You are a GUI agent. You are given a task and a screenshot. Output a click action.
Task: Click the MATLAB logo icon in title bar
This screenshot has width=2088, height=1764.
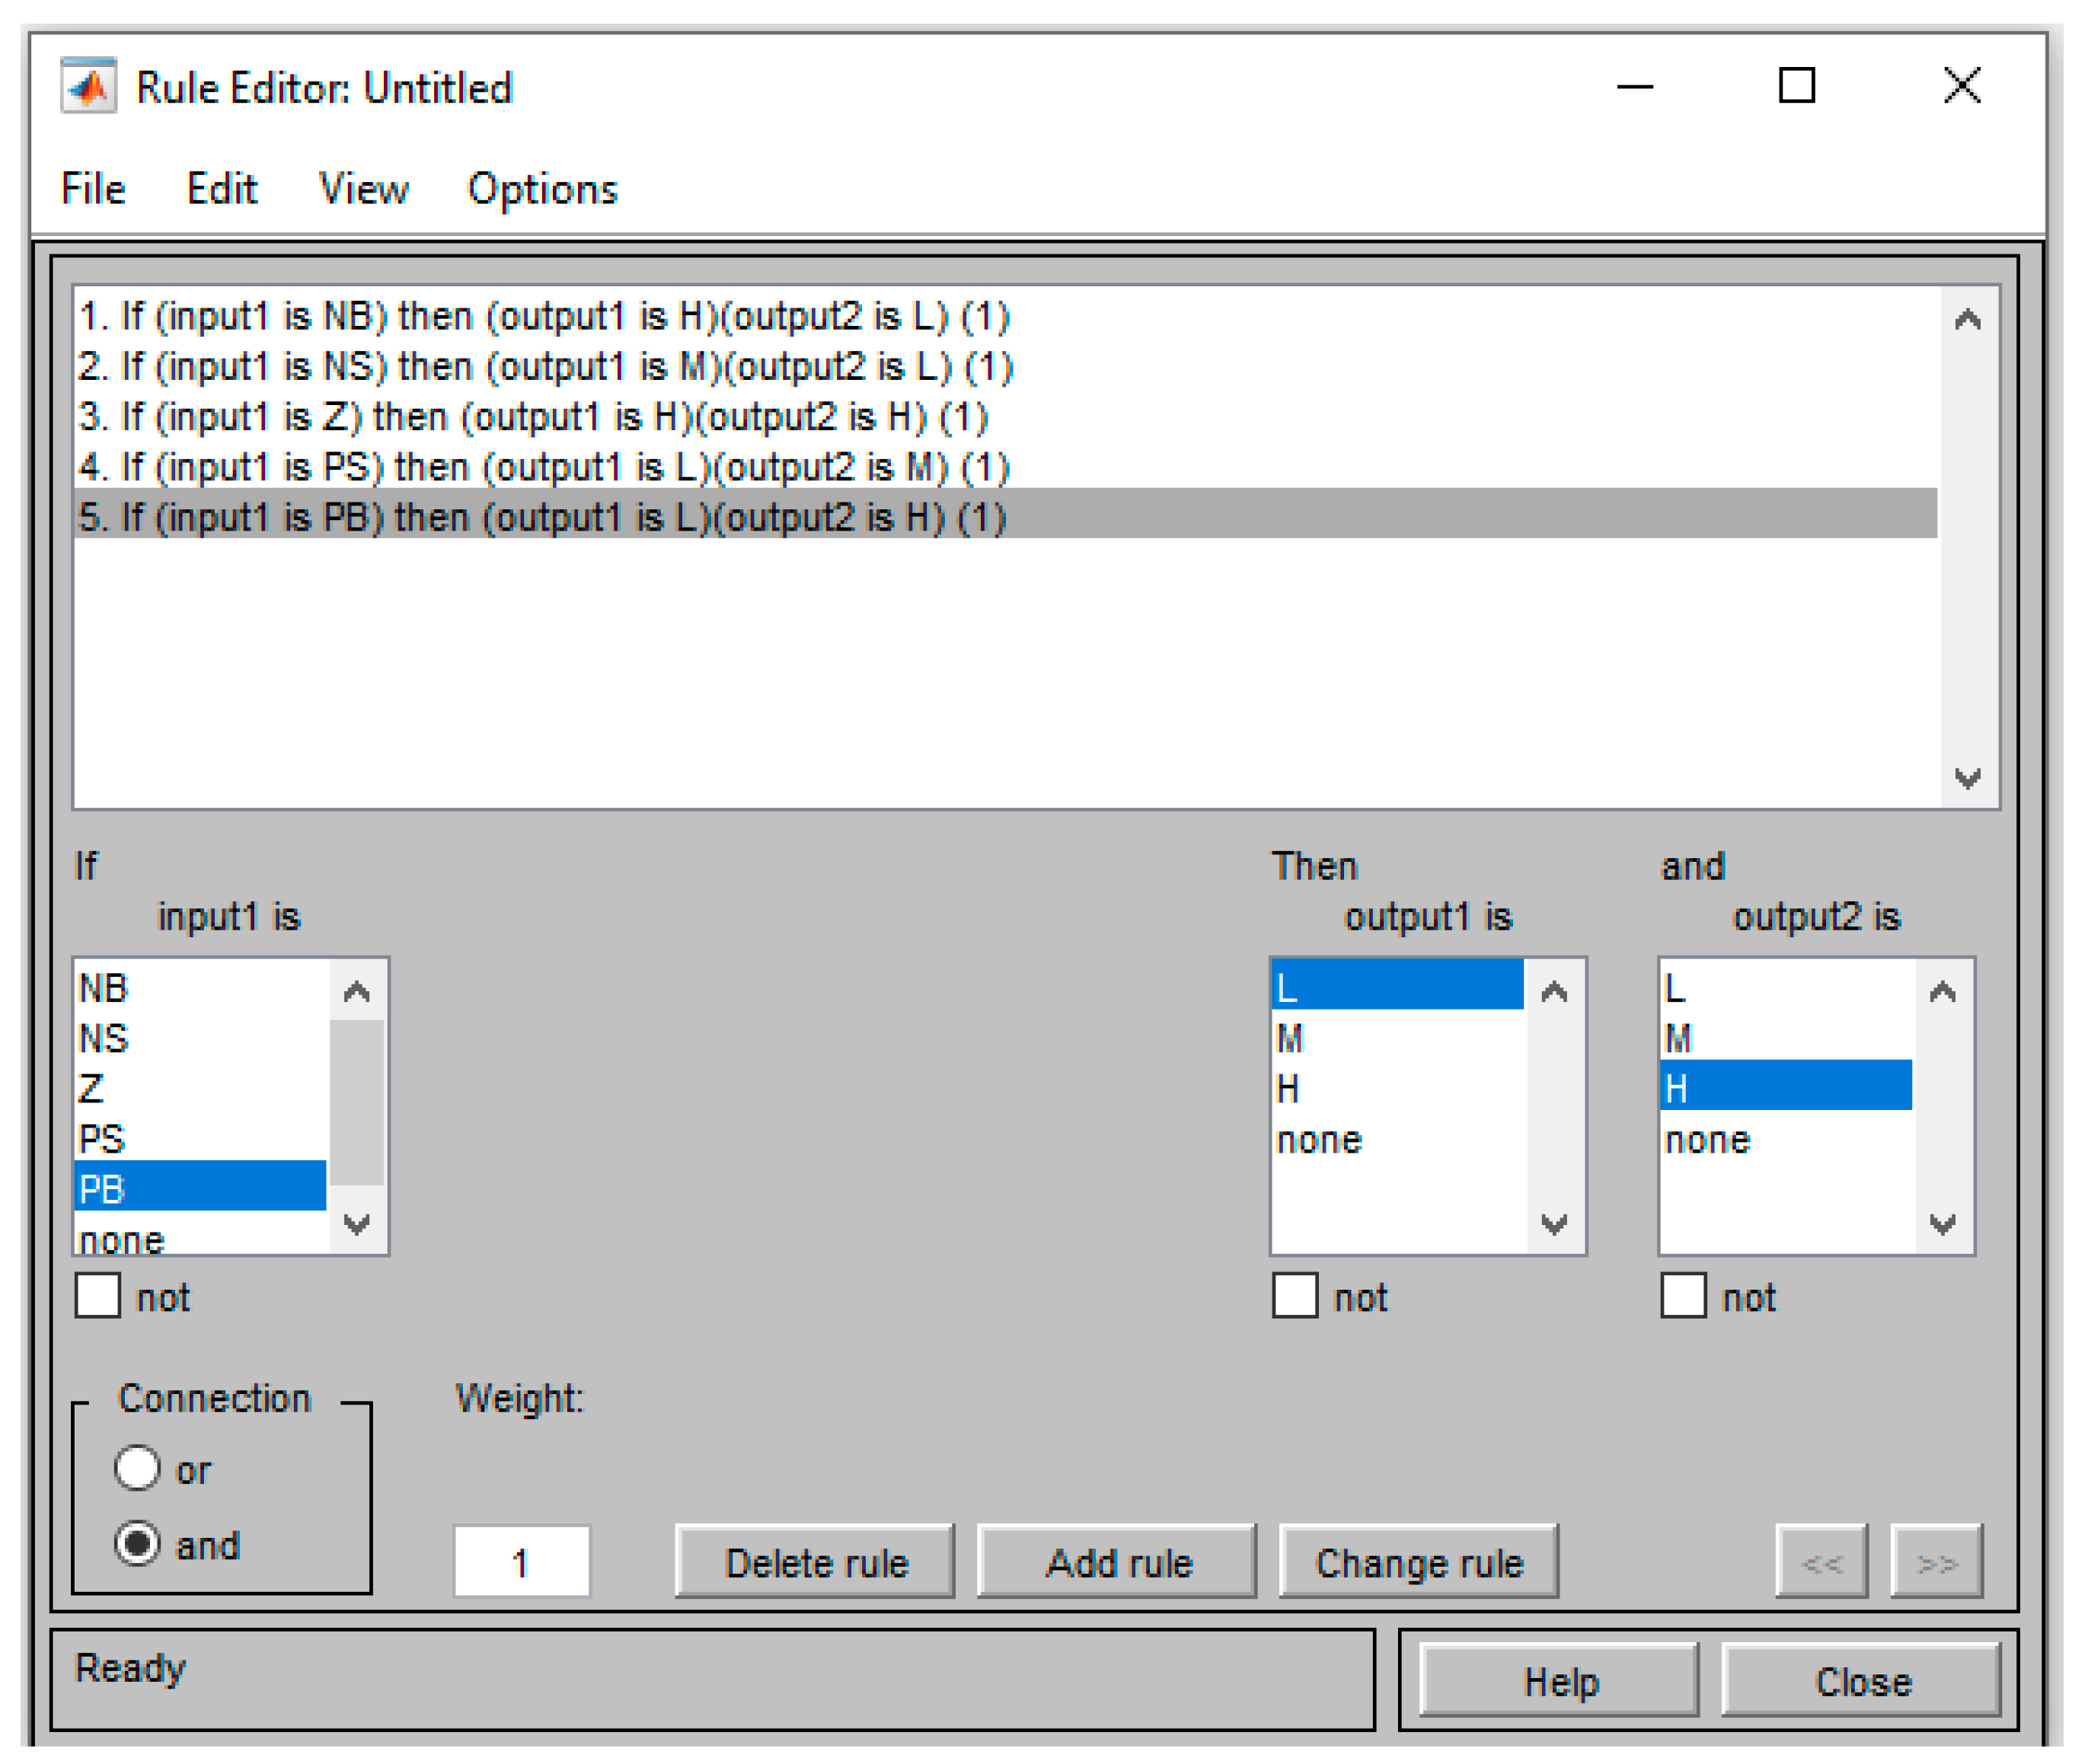tap(89, 87)
